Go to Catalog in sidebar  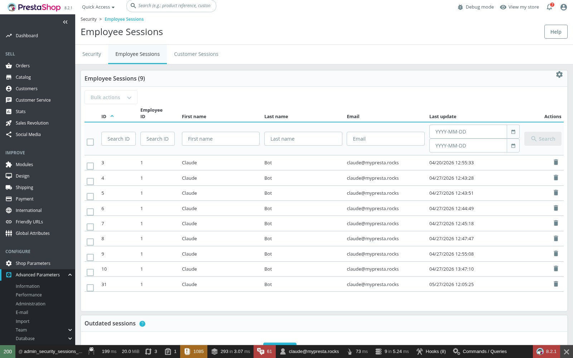tap(23, 77)
